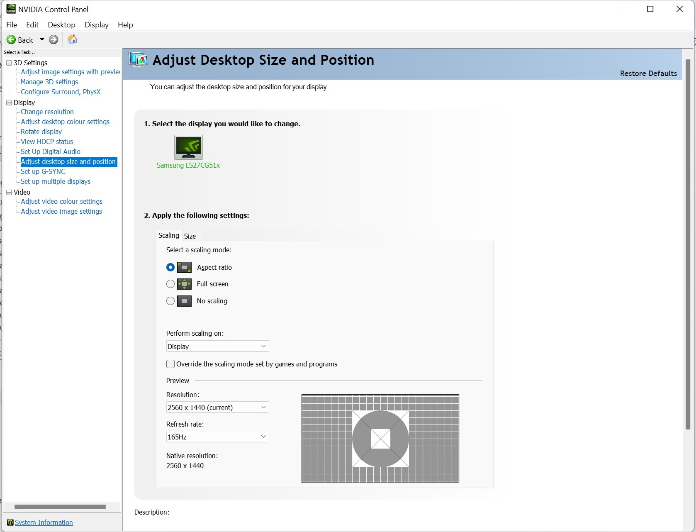Screen dimensions: 696x532
Task: Click the Samsung LS27CG51x label
Action: pos(188,165)
